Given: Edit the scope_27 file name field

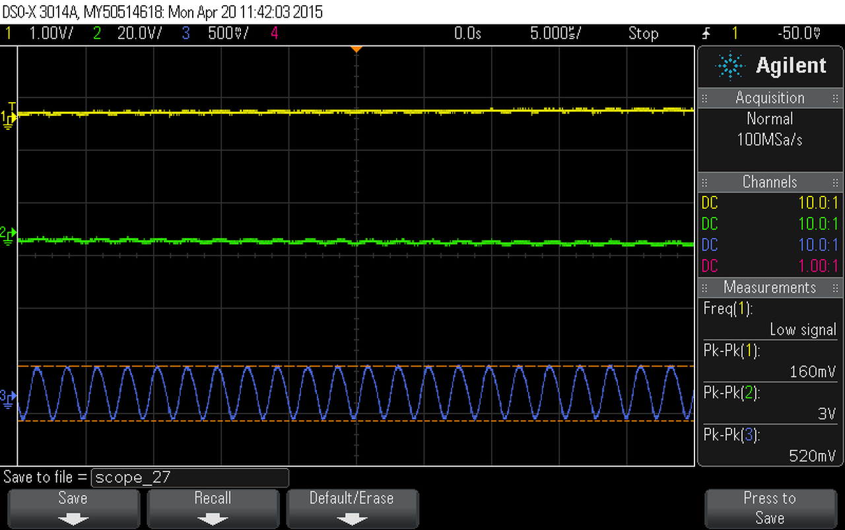Looking at the screenshot, I should [x=189, y=477].
